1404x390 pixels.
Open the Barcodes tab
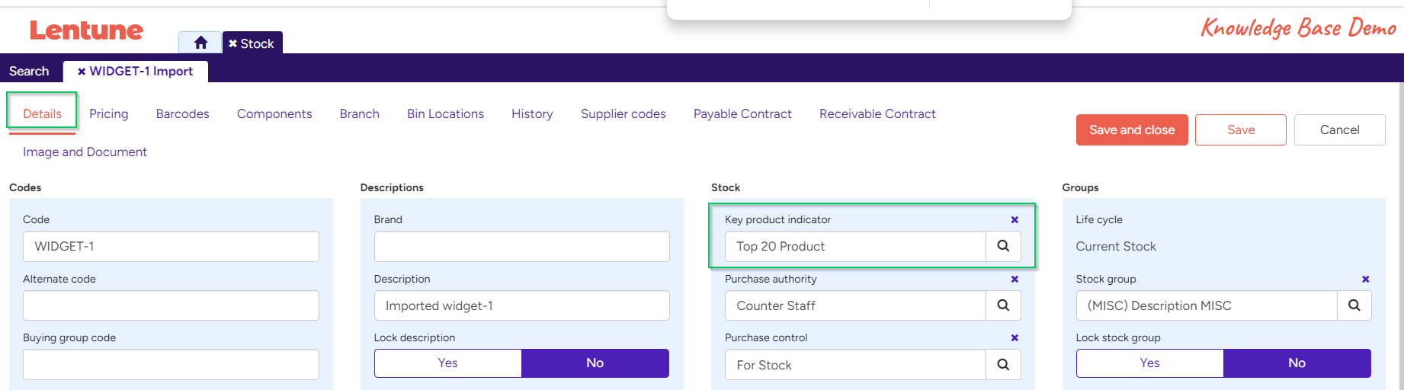(183, 113)
